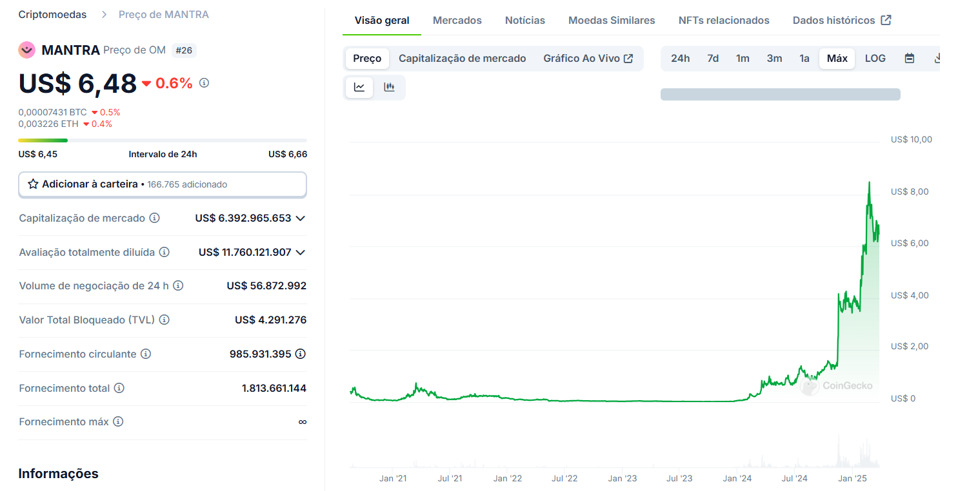The image size is (978, 491).
Task: Set chart range to 3m
Action: (x=774, y=59)
